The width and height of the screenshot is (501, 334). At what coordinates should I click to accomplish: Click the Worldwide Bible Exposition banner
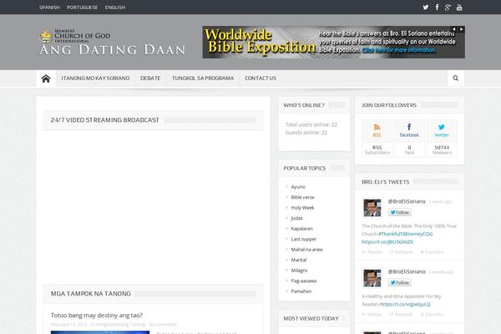(333, 43)
